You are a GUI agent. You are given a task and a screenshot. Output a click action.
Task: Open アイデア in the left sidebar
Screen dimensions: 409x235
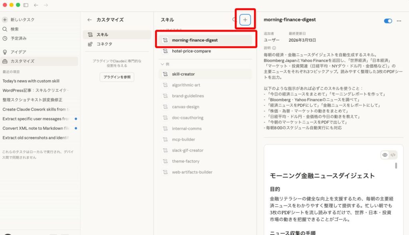click(x=18, y=52)
